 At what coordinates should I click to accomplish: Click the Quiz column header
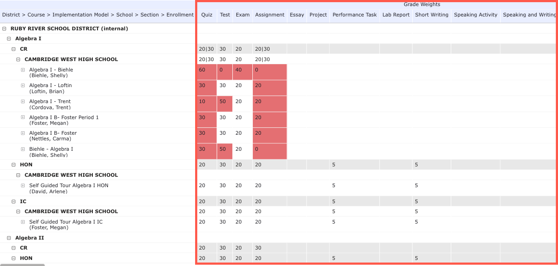click(207, 14)
